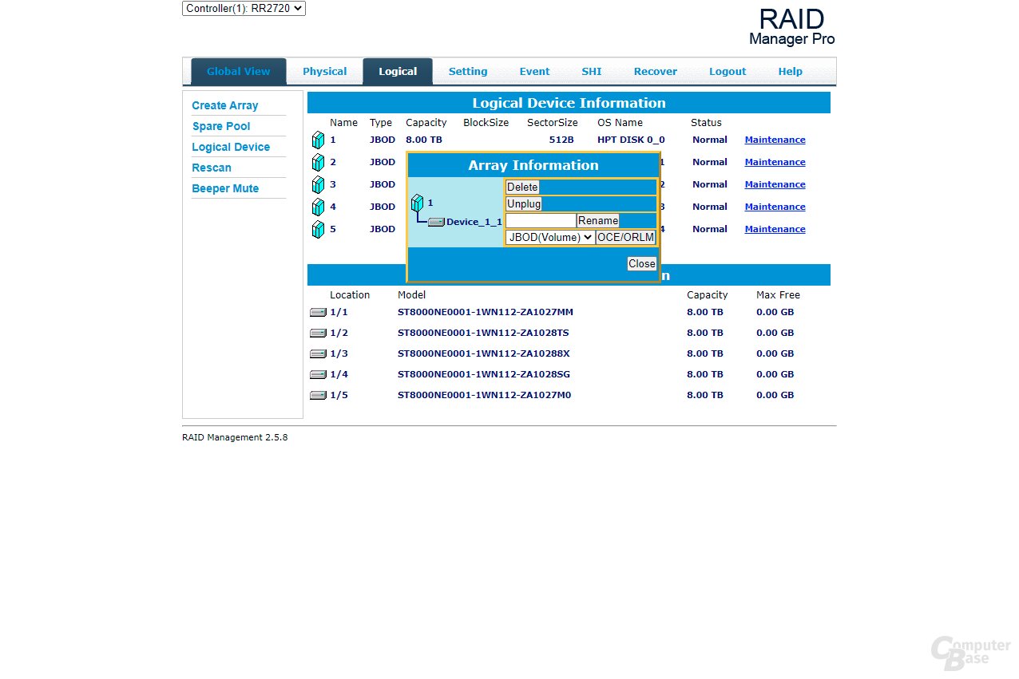Click the logical device icon for array 2
This screenshot has height=679, width=1019.
tap(318, 163)
